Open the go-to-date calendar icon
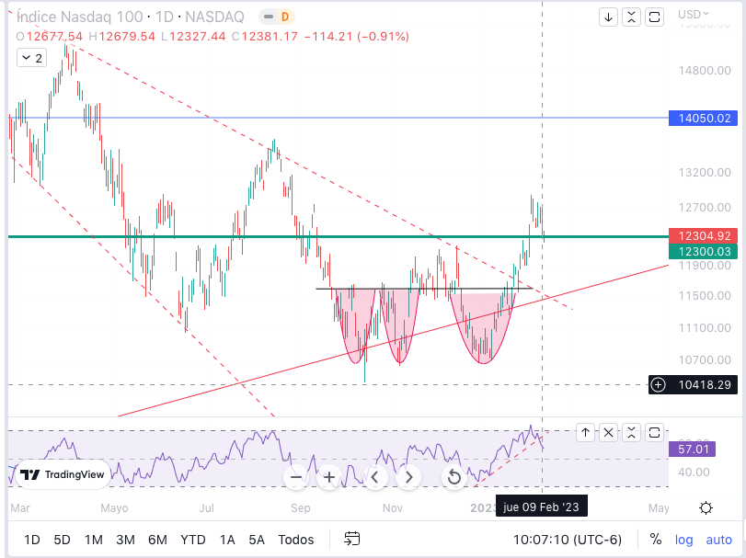 point(352,539)
